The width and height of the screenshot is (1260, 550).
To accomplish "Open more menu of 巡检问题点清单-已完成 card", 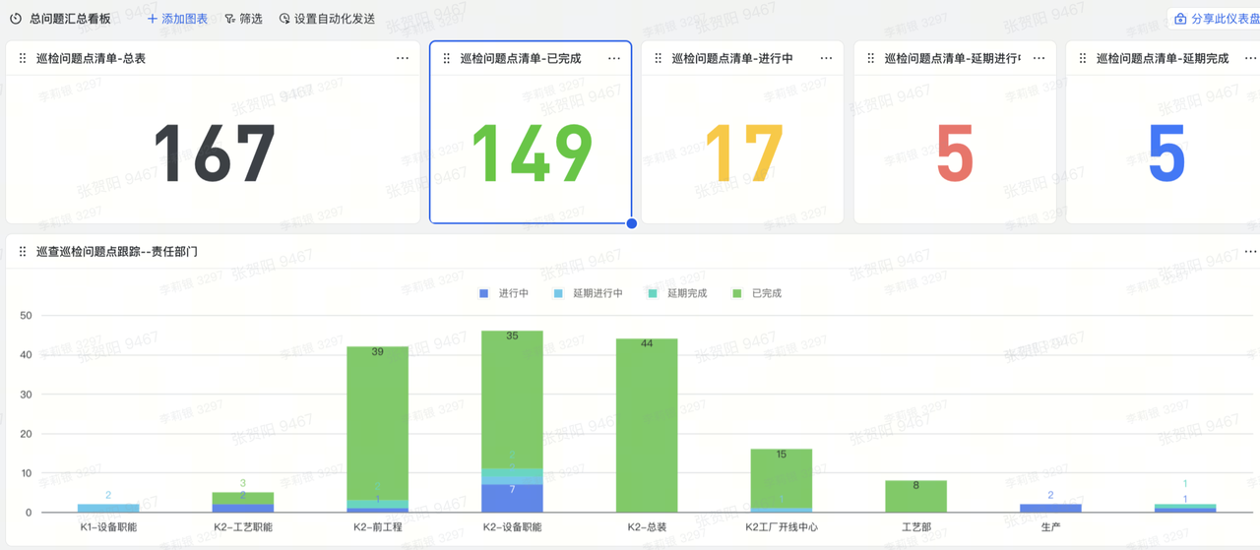I will click(x=614, y=59).
